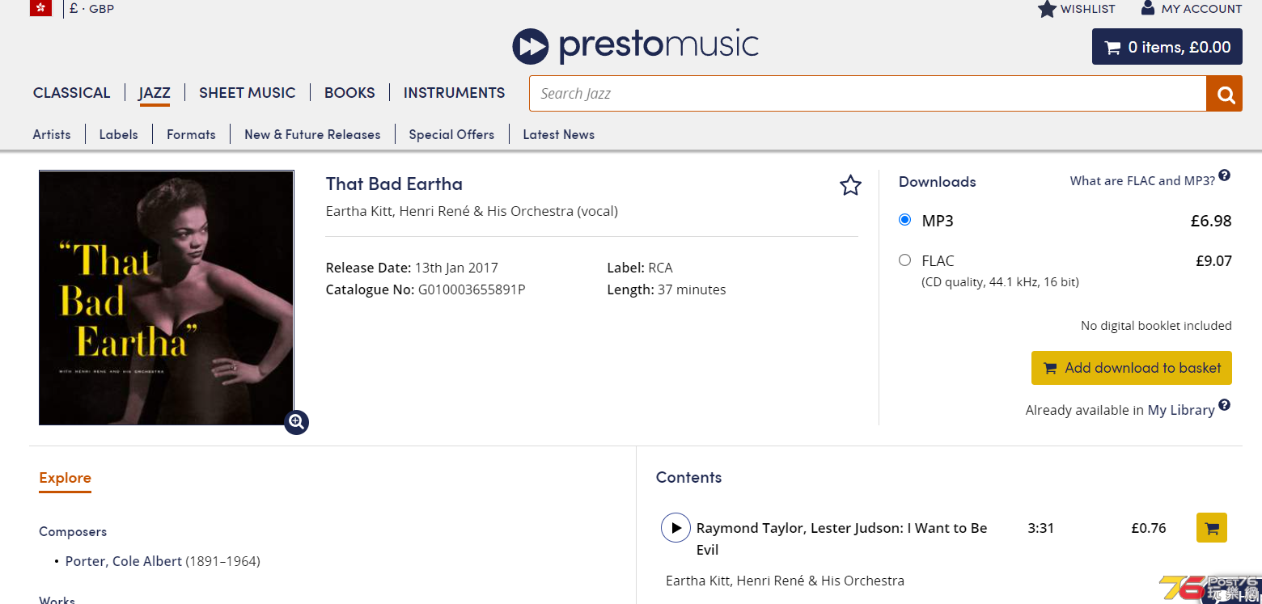This screenshot has width=1262, height=604.
Task: Select the Explore tab heading
Action: coord(65,478)
